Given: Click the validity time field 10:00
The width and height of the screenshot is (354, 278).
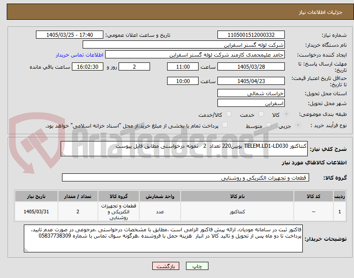Looking at the screenshot, I should point(183,81).
